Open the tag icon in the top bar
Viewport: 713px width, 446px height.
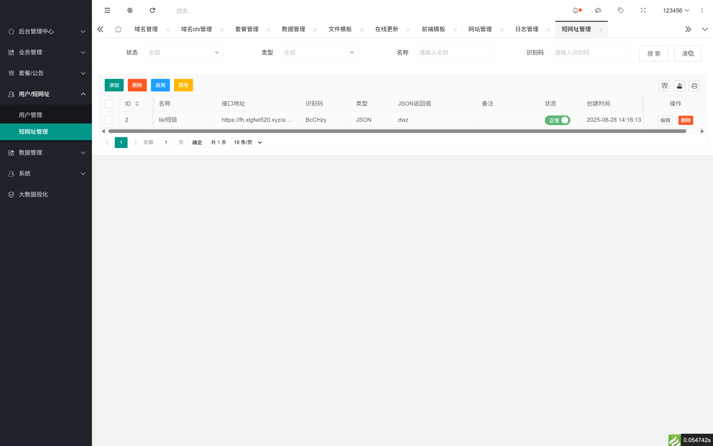621,10
